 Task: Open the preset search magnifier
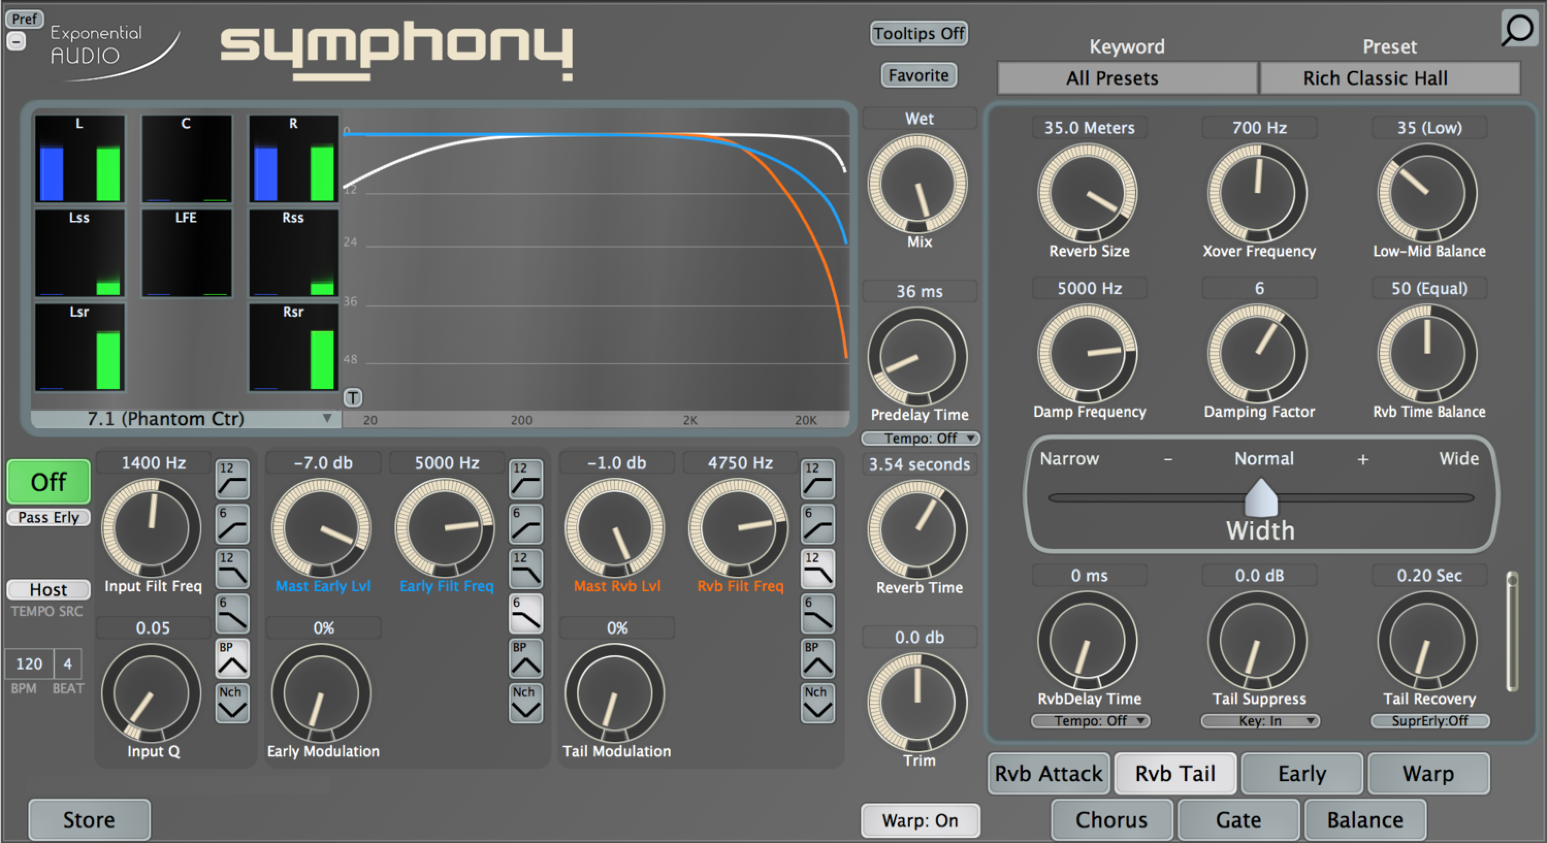coord(1518,29)
